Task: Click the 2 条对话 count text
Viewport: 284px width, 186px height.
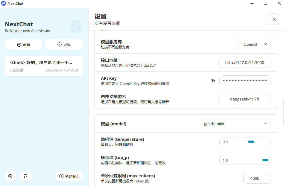Action: pos(16,70)
